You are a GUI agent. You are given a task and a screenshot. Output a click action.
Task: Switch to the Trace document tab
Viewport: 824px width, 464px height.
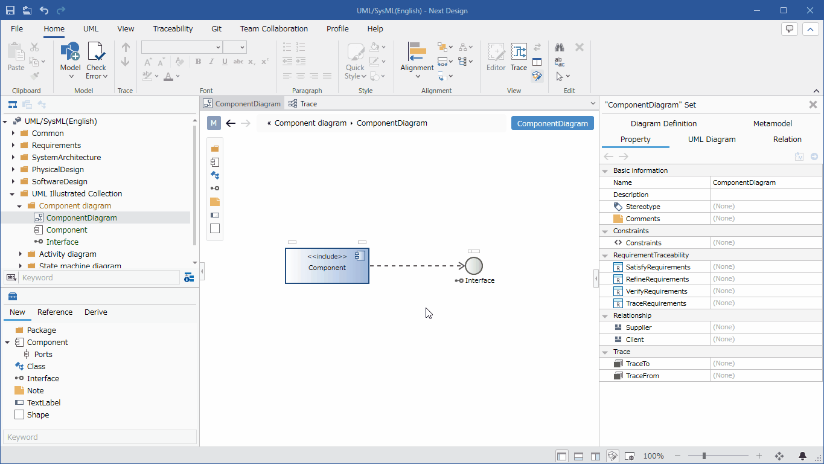pyautogui.click(x=302, y=104)
